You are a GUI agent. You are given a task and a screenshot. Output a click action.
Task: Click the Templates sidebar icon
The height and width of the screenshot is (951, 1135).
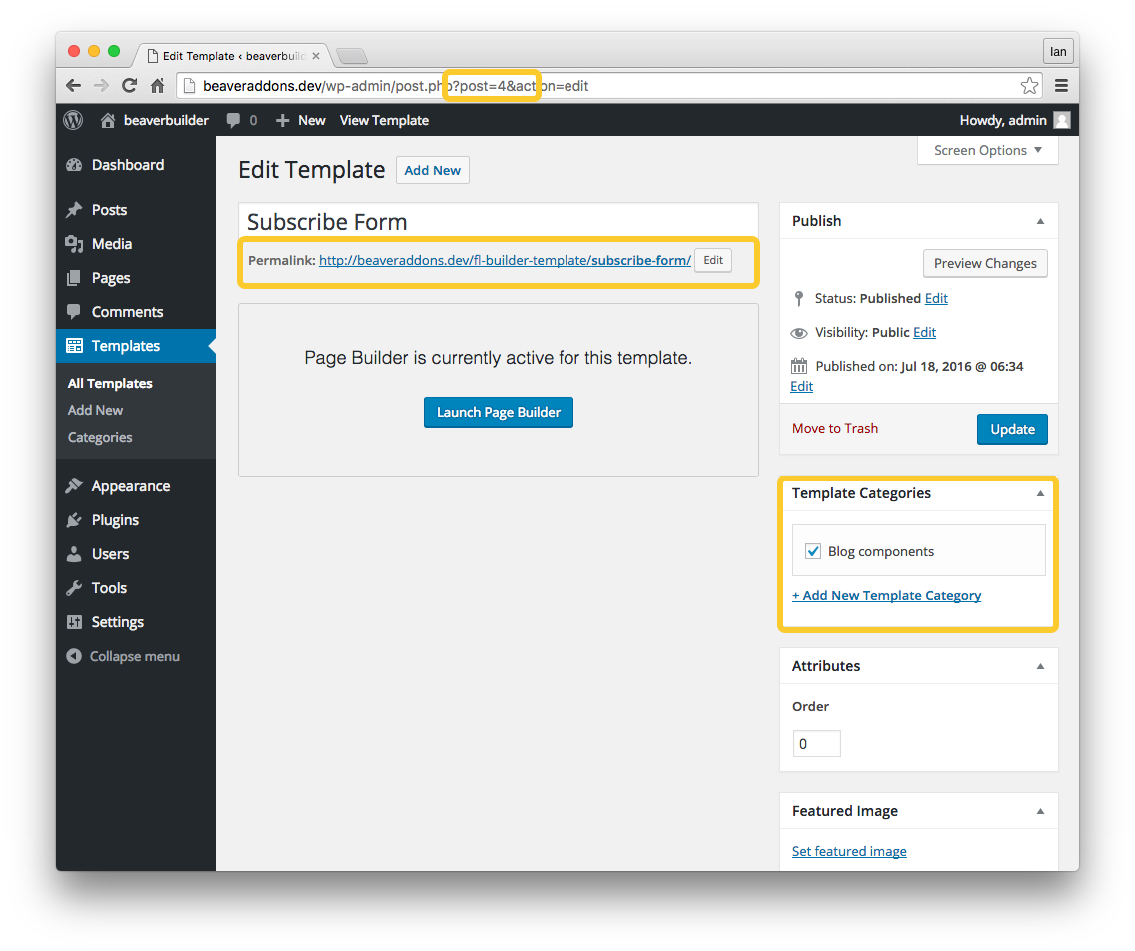point(74,346)
